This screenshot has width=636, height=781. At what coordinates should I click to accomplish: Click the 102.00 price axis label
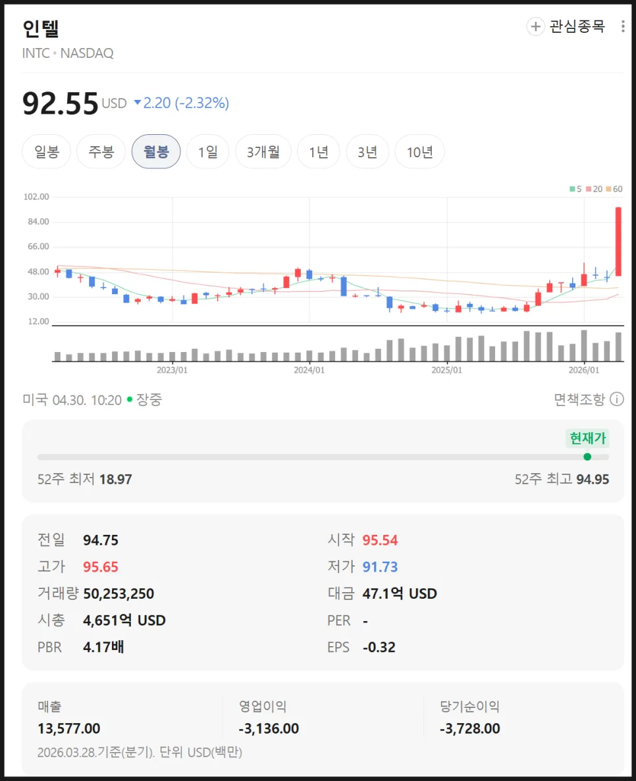[36, 197]
